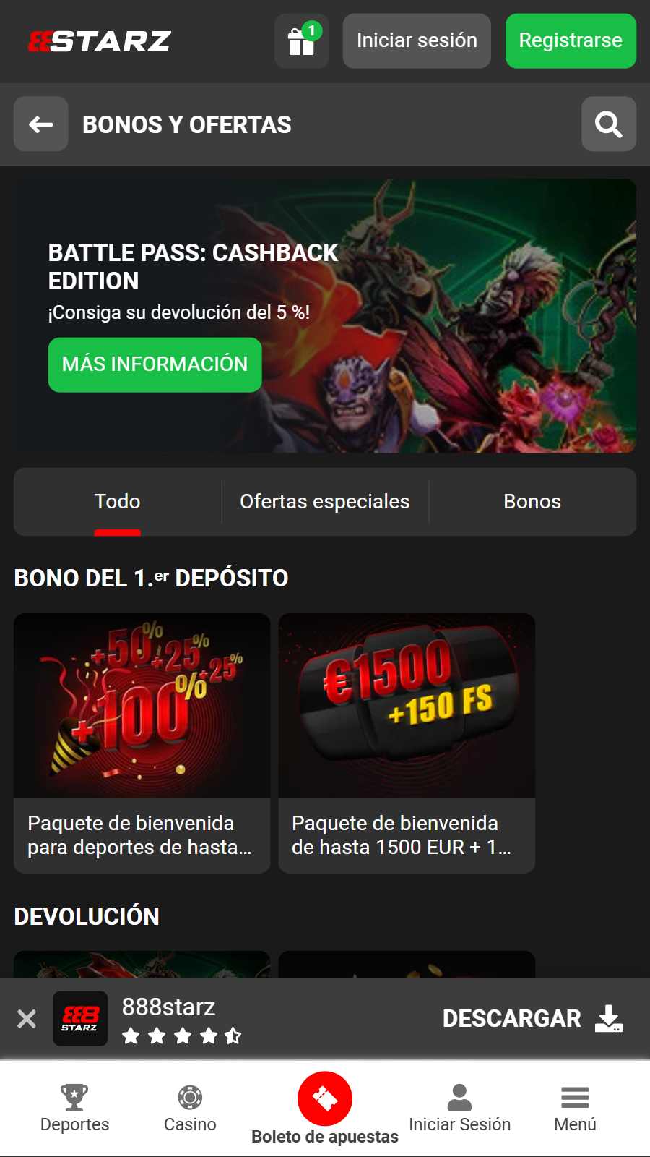Open Casino chip icon in bottom bar
650x1157 pixels.
pos(190,1097)
